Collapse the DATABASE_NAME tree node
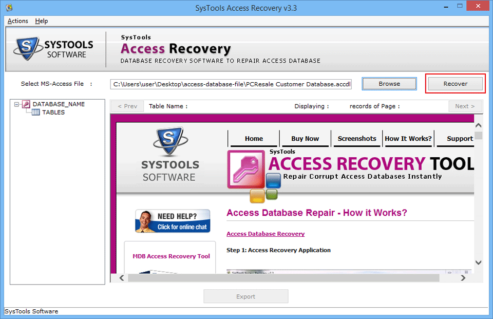The height and width of the screenshot is (319, 493). 16,104
